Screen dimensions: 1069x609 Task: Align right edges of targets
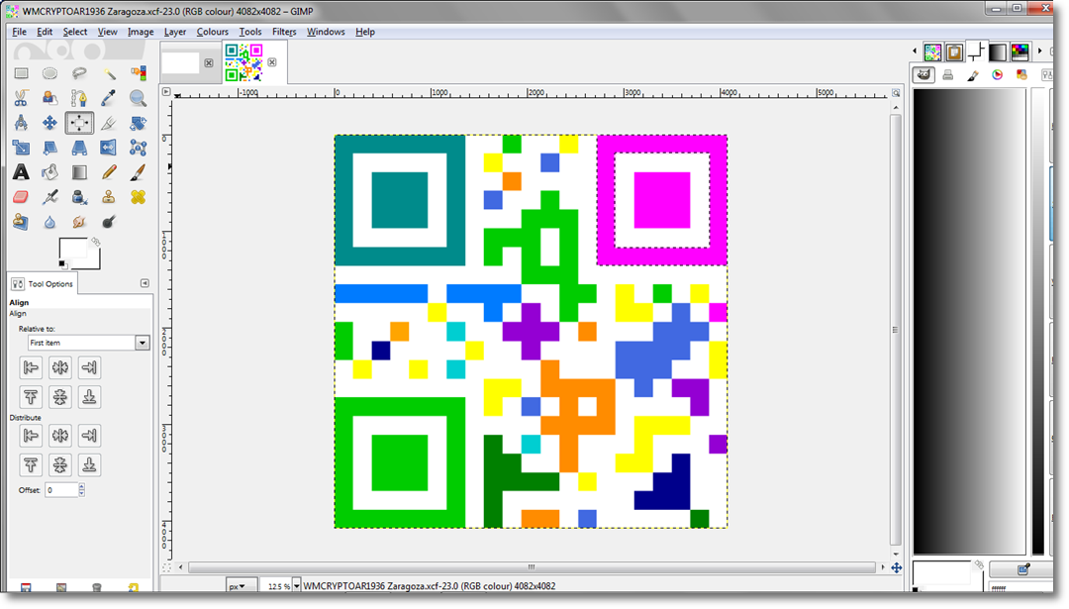89,367
